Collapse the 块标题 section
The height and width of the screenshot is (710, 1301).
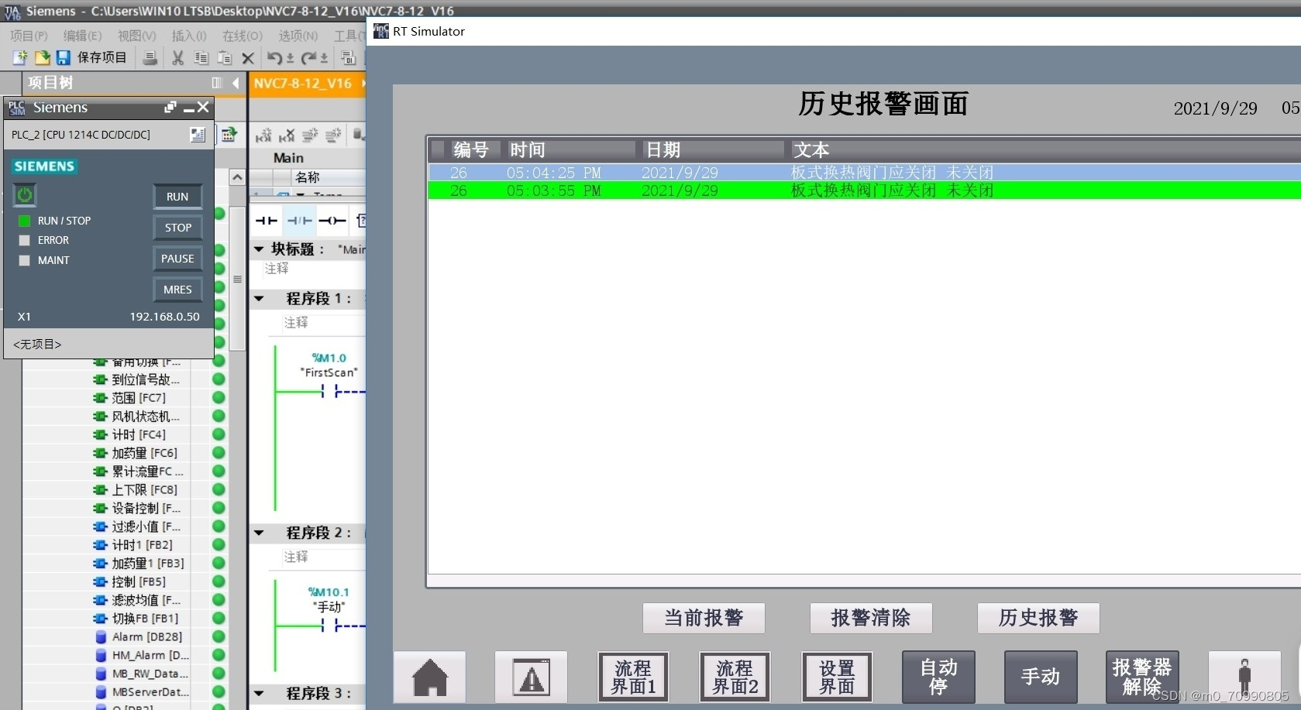(259, 249)
